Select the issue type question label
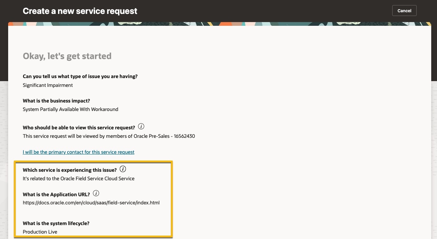The height and width of the screenshot is (239, 437). (x=80, y=76)
